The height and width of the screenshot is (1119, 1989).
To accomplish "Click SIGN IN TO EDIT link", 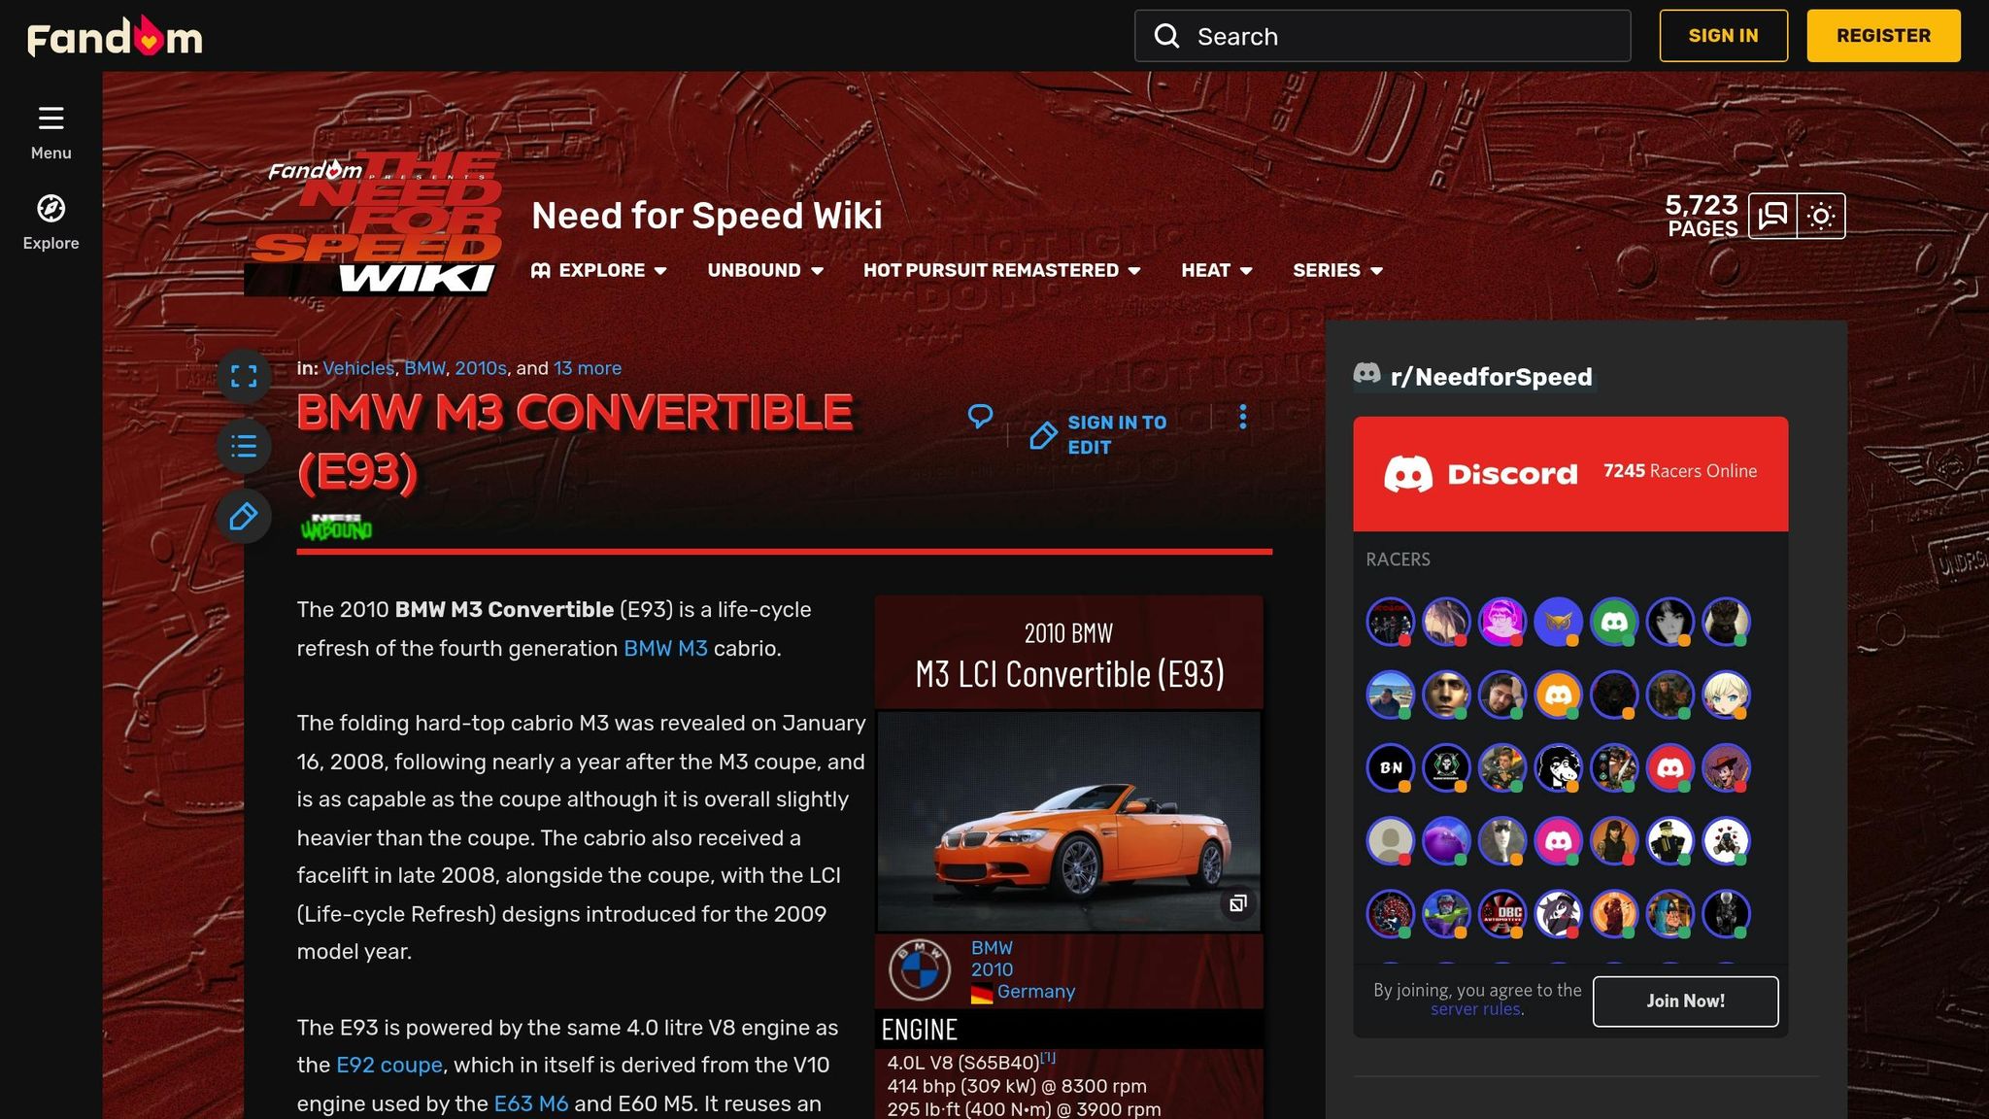I will (x=1117, y=435).
